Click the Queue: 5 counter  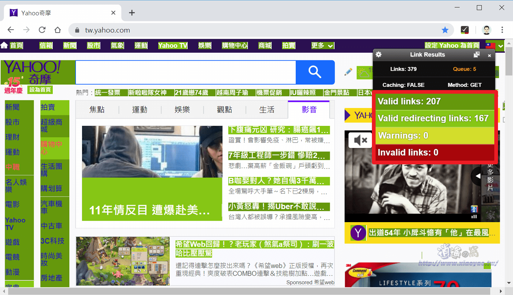pos(464,69)
